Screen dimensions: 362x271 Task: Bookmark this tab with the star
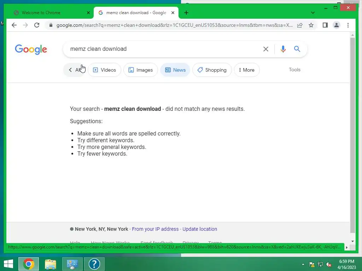coord(311,25)
